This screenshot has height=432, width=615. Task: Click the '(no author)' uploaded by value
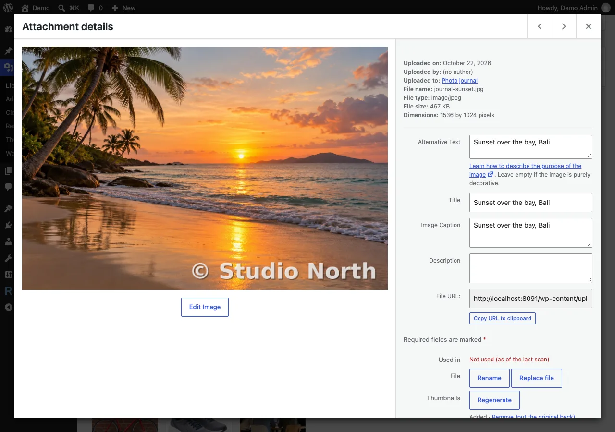pyautogui.click(x=458, y=72)
